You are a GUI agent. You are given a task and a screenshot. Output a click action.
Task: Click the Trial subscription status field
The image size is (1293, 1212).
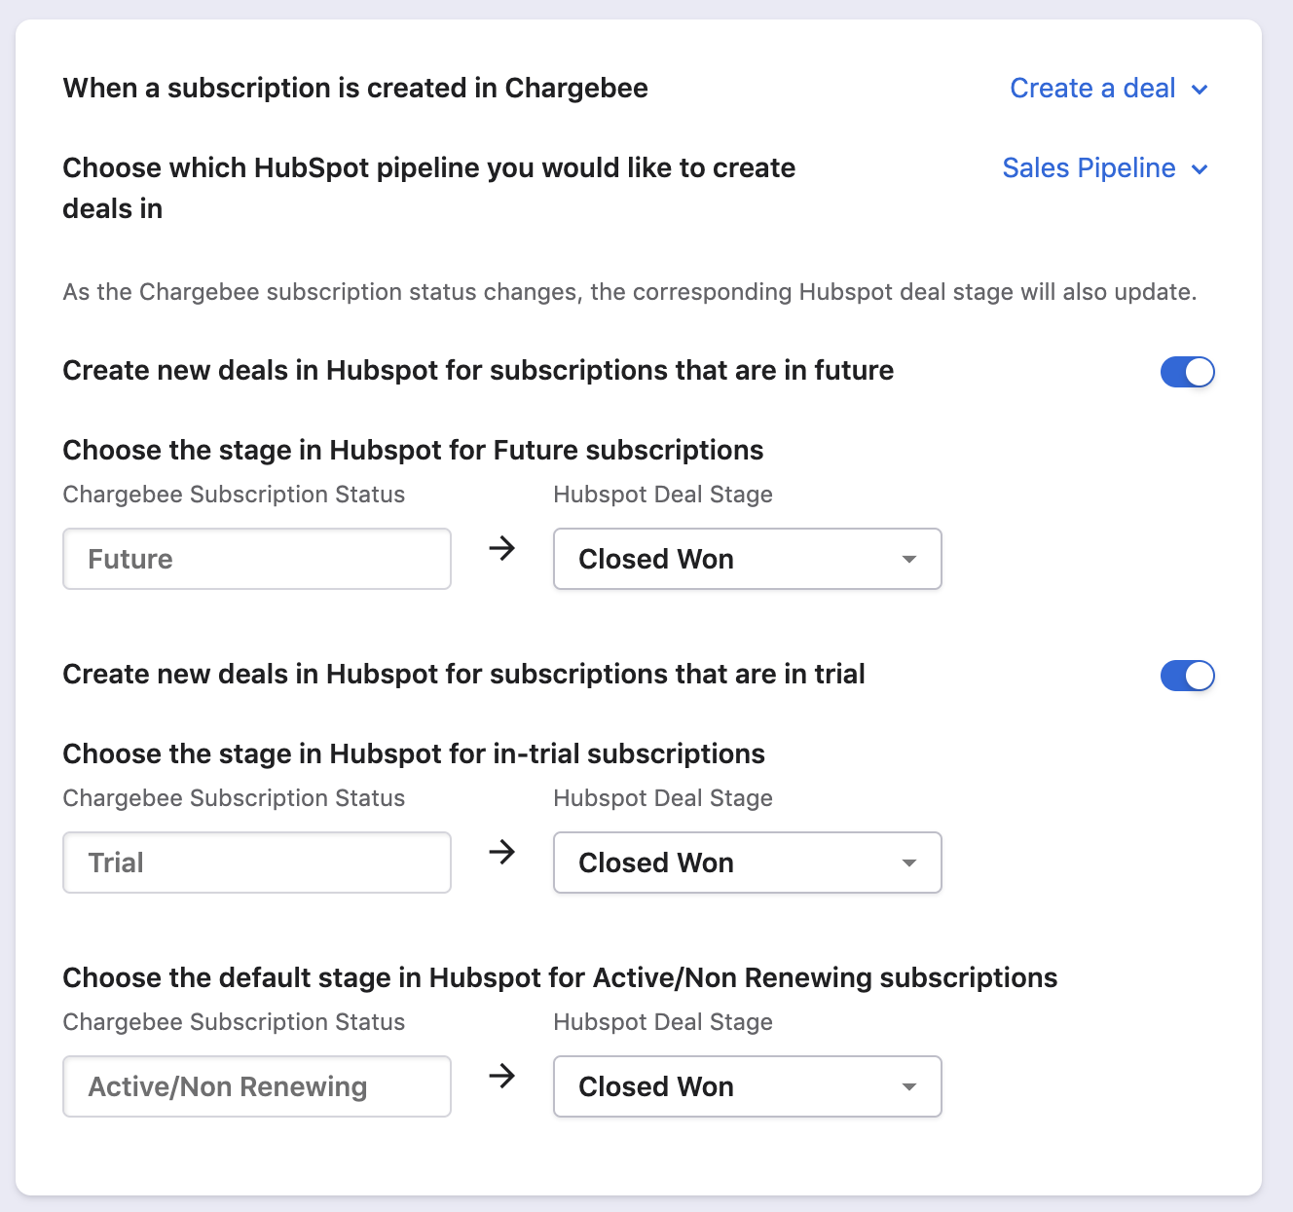pos(257,863)
